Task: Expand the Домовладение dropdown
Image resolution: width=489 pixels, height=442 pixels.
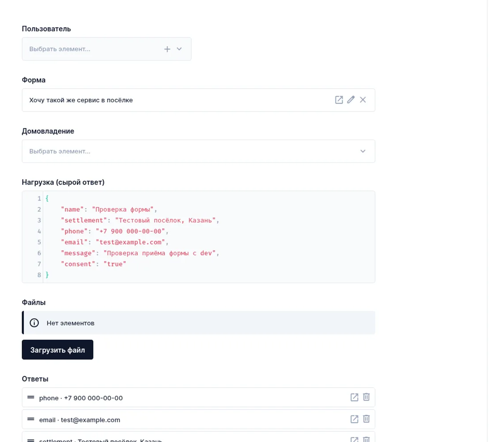Action: point(363,151)
